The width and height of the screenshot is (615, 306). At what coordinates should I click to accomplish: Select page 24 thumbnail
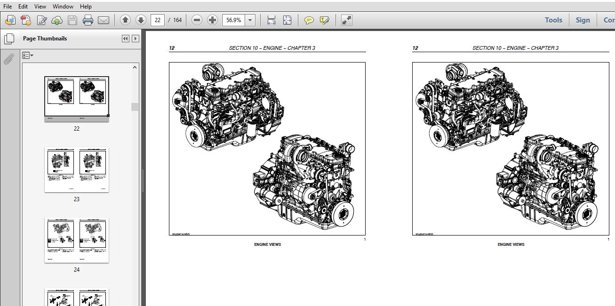[77, 240]
